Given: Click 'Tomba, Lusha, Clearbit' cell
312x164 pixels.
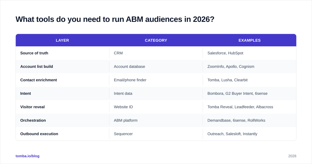Looking at the screenshot, I should click(250, 80).
